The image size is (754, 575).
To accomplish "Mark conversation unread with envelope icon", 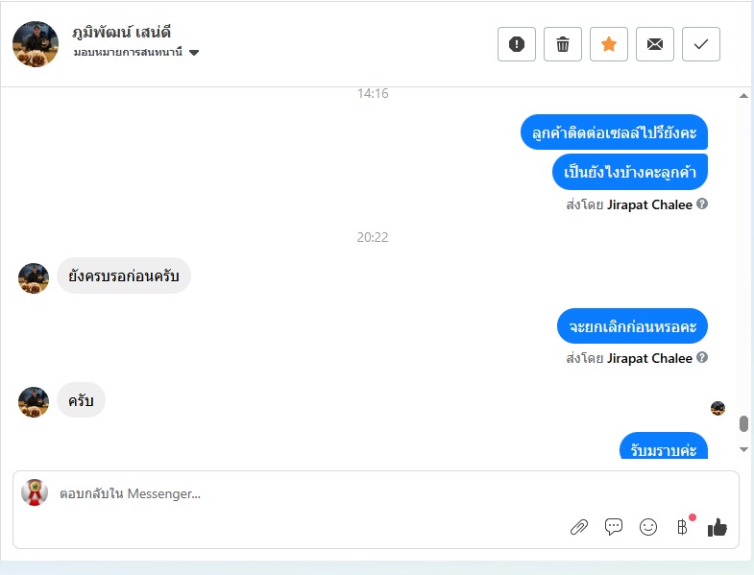I will coord(655,44).
